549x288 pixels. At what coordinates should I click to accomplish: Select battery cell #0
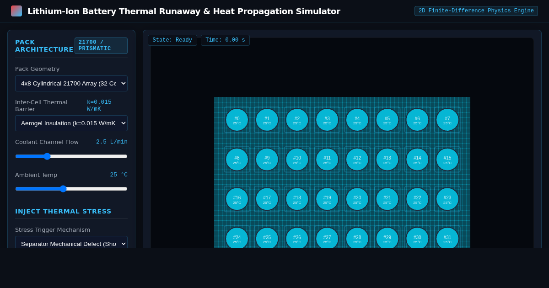click(237, 120)
